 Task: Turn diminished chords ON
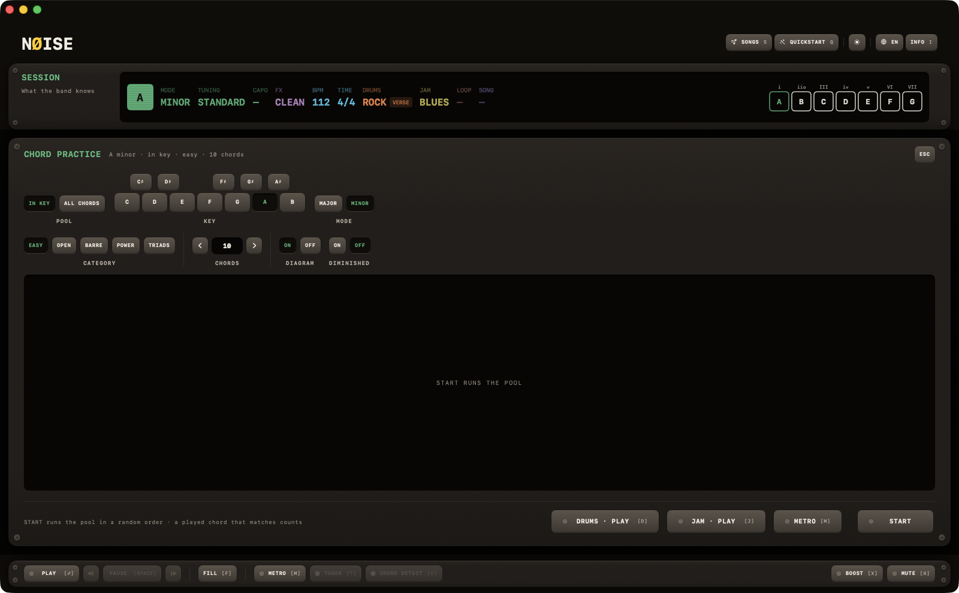[x=337, y=245]
